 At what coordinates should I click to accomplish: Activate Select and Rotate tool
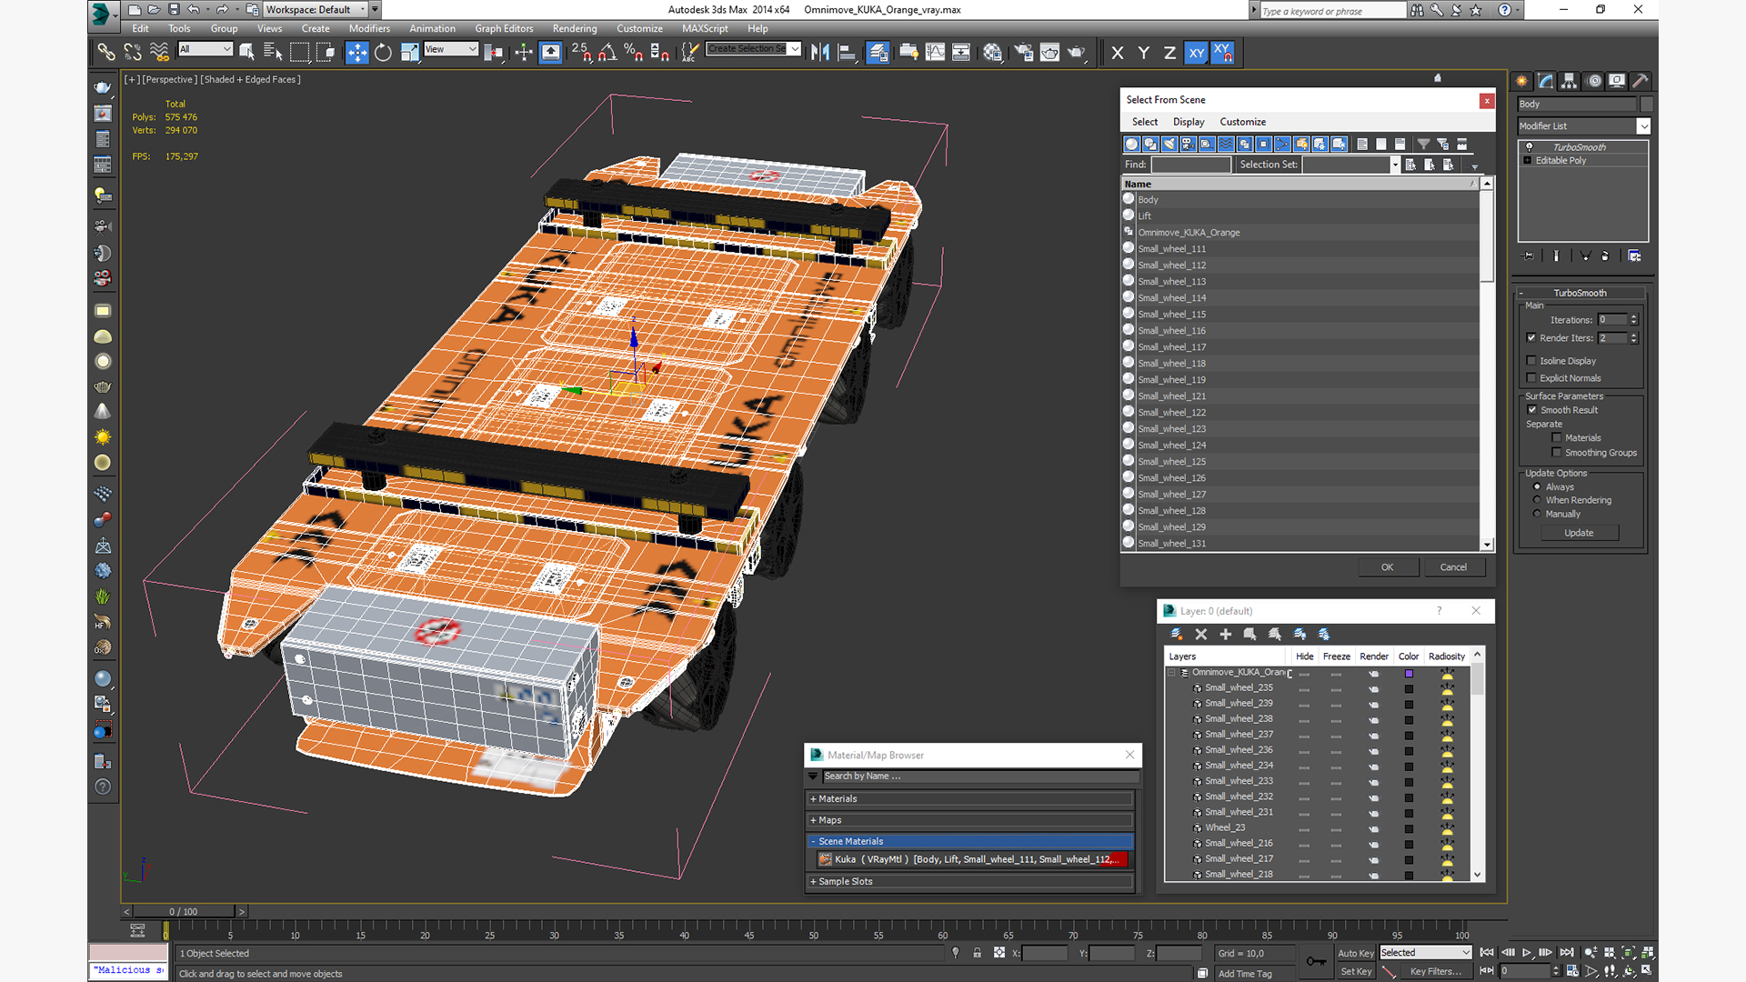coord(384,52)
